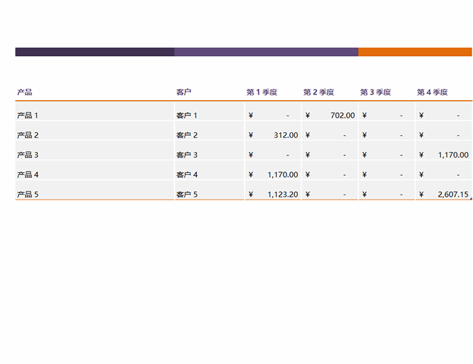Click the 第 3 季度 column header
This screenshot has width=473, height=364.
(376, 92)
